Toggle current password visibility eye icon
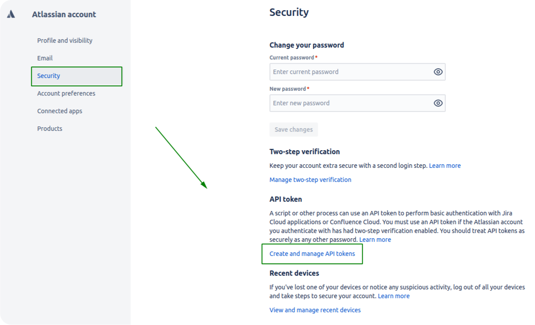The image size is (535, 325). coord(438,71)
